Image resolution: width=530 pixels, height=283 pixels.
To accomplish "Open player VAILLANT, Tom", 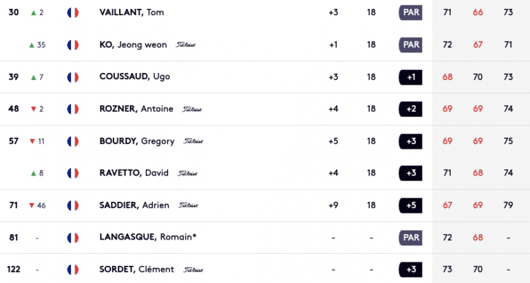I will pyautogui.click(x=132, y=12).
